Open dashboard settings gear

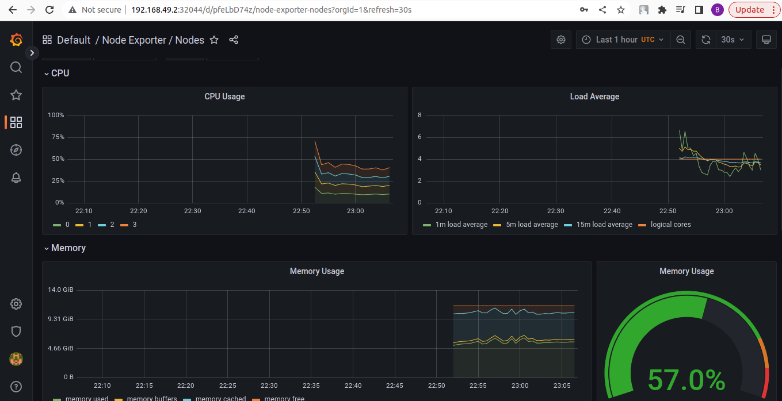point(561,40)
